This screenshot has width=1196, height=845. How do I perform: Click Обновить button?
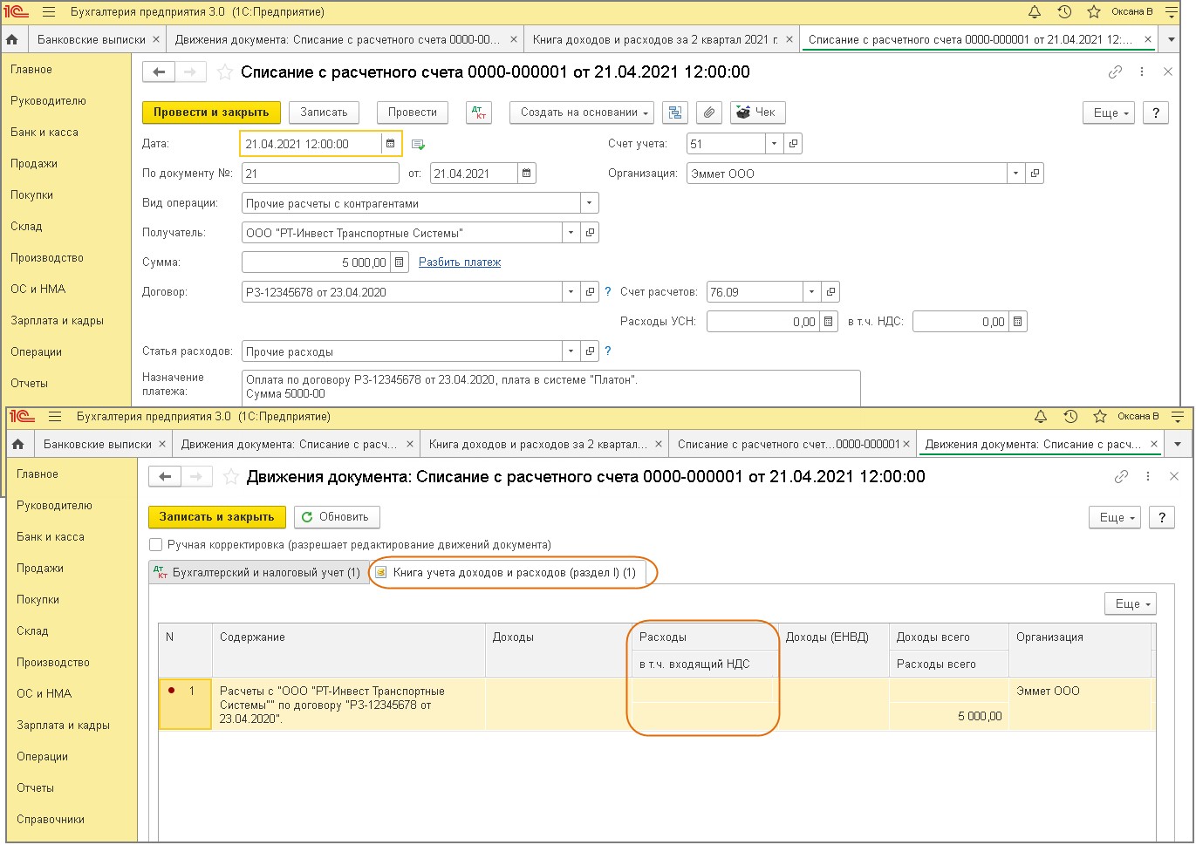(337, 517)
